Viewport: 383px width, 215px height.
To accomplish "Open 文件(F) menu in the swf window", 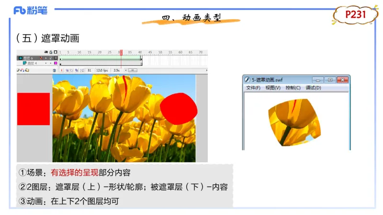I will coord(253,88).
